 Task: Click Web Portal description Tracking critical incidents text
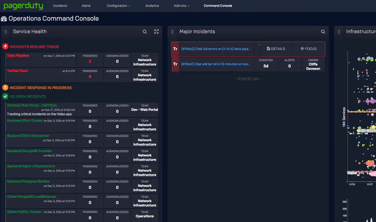[x=39, y=114]
